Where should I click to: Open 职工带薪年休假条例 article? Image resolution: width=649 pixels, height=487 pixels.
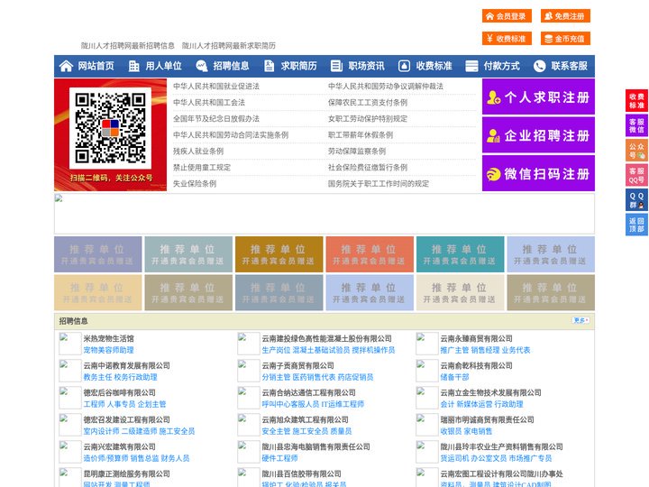361,134
